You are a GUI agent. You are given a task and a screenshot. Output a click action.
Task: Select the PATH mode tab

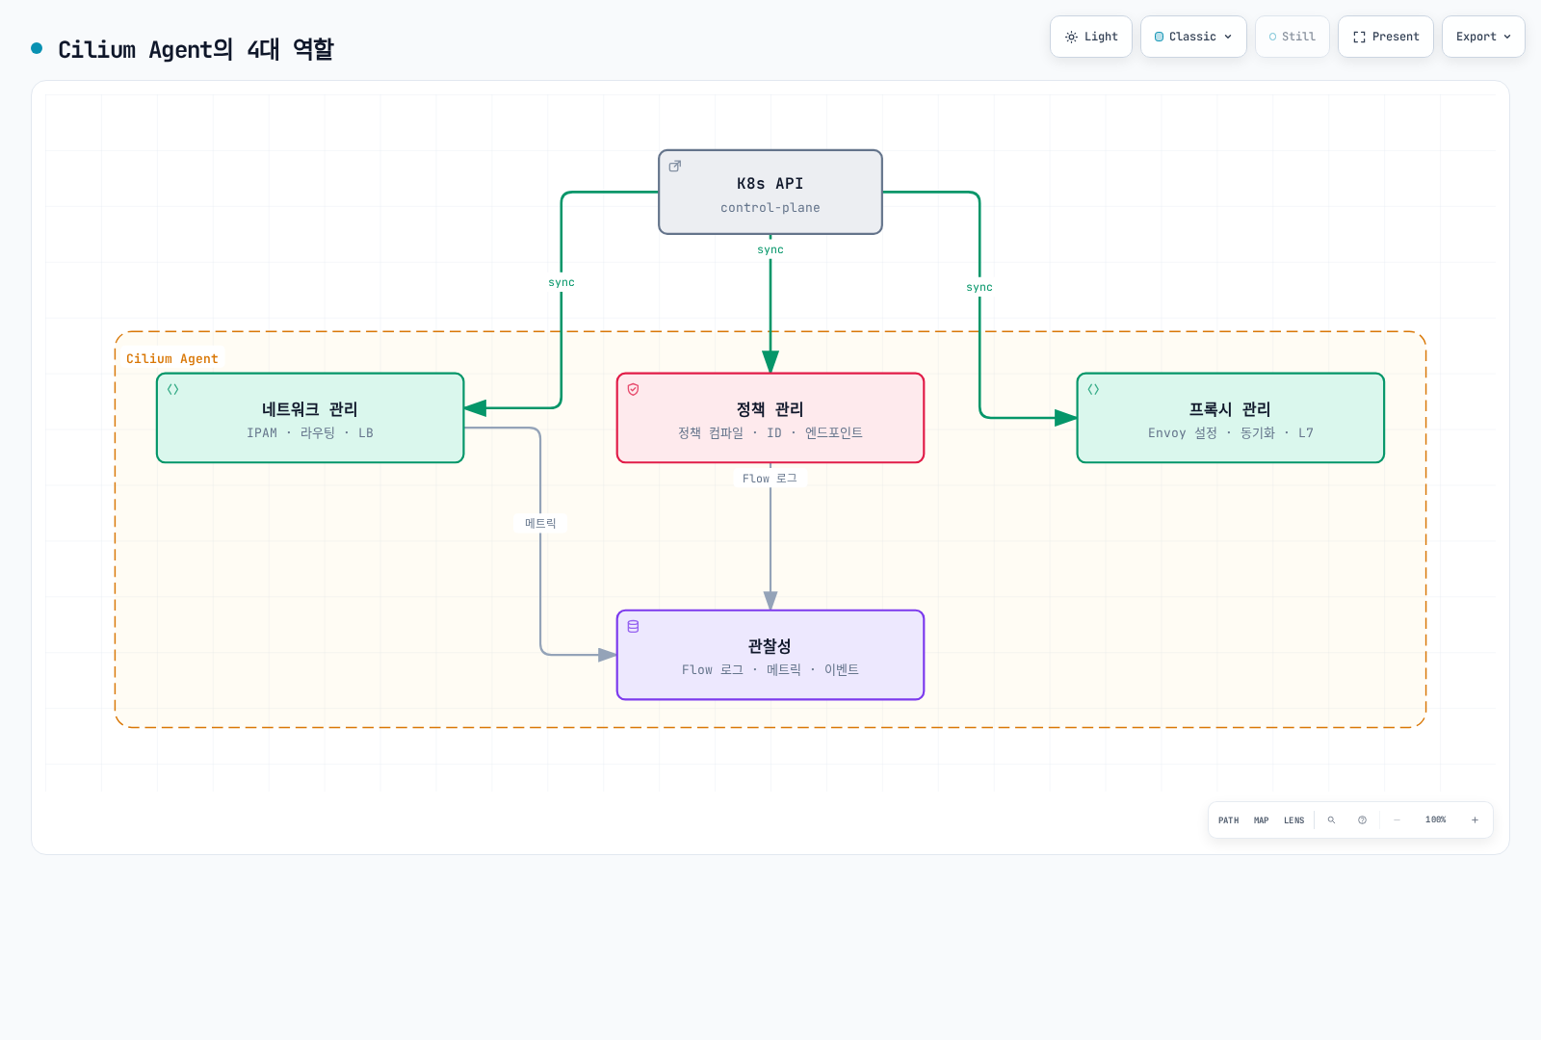pos(1228,820)
